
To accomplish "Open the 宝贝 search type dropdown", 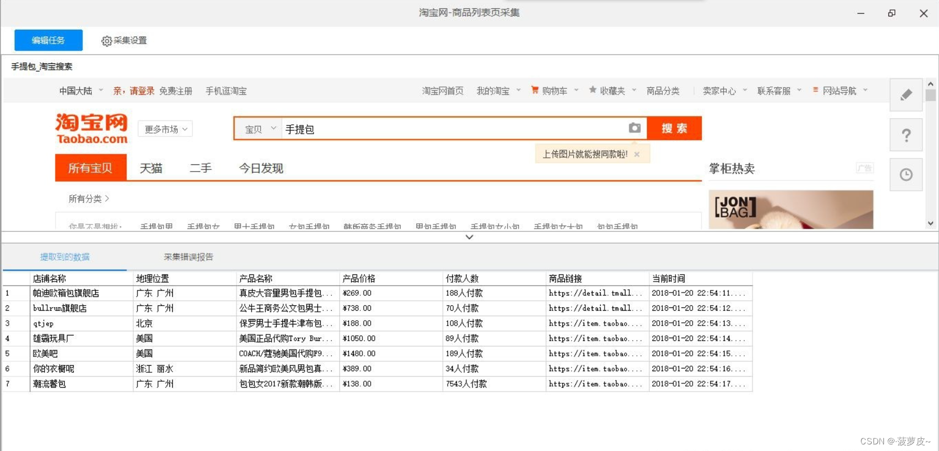I will point(260,129).
